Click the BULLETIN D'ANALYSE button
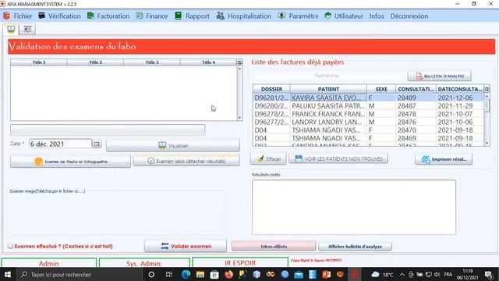 pos(440,76)
